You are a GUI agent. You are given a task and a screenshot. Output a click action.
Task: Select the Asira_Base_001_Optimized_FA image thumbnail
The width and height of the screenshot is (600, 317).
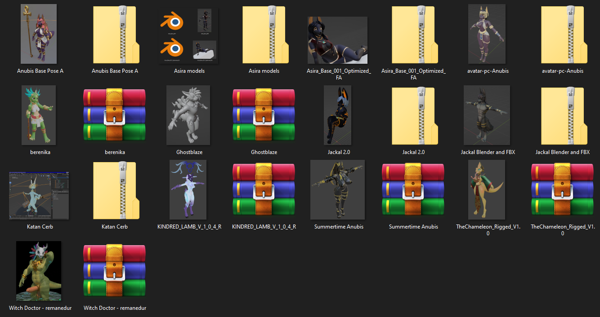(x=338, y=40)
